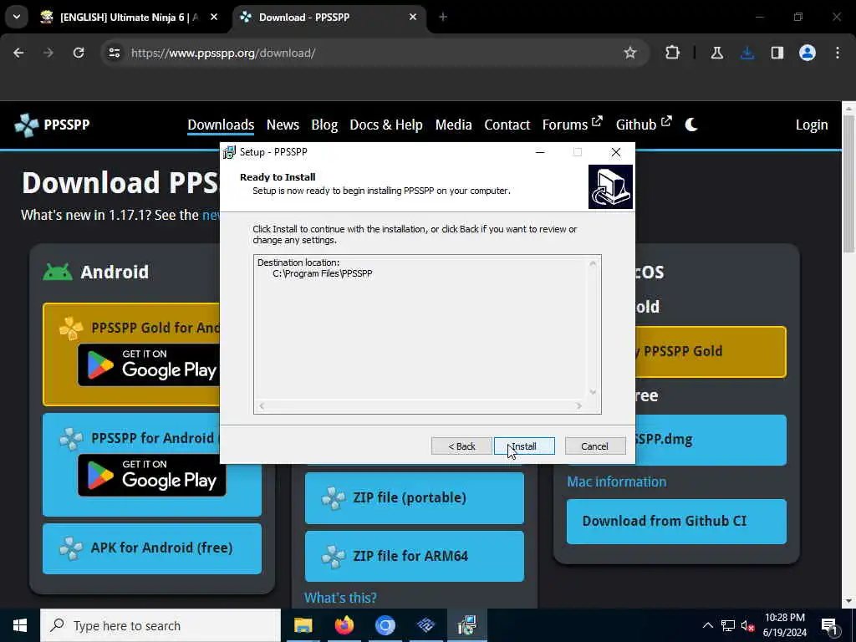
Task: Open the Contact nav item
Action: click(507, 125)
